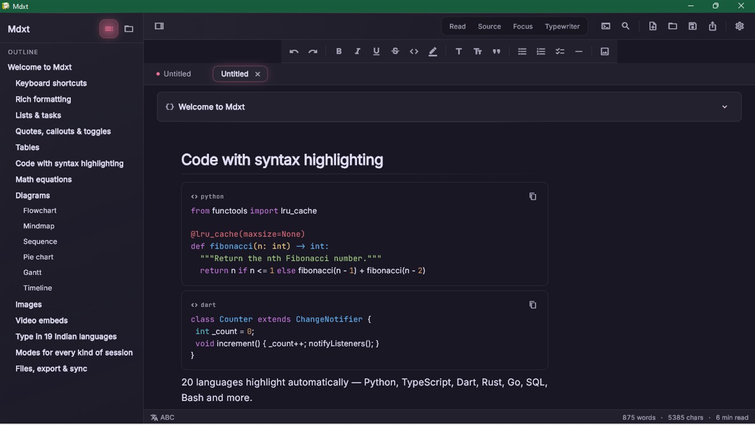Insert a horizontal rule

[x=579, y=52]
